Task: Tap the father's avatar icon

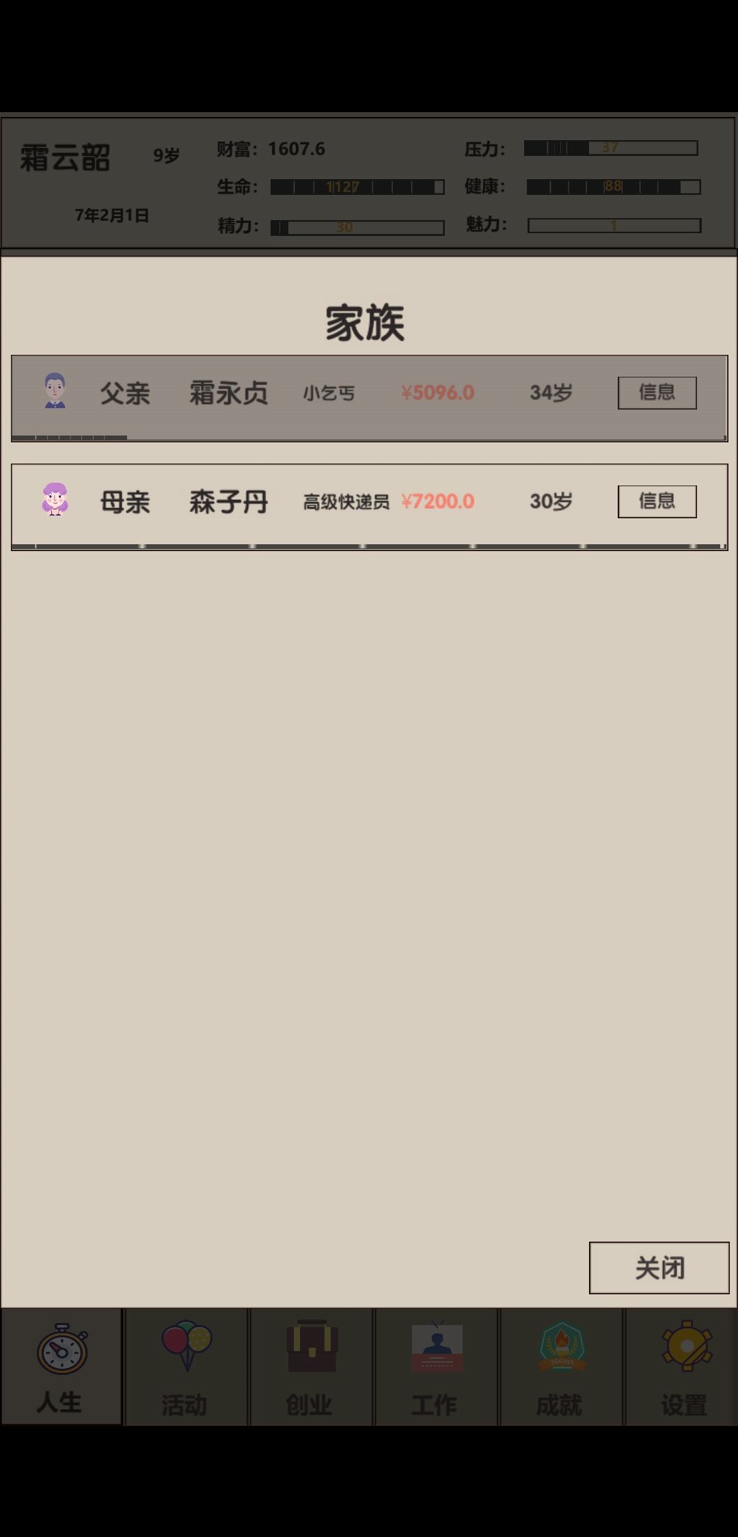Action: pyautogui.click(x=55, y=391)
